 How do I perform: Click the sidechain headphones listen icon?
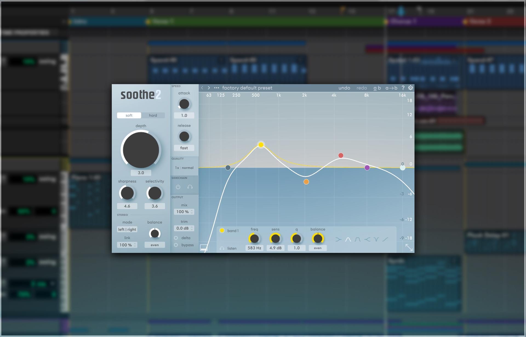pyautogui.click(x=190, y=187)
